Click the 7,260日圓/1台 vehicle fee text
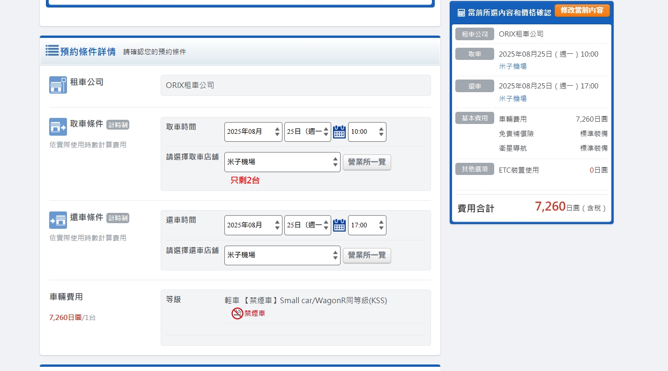 (73, 318)
